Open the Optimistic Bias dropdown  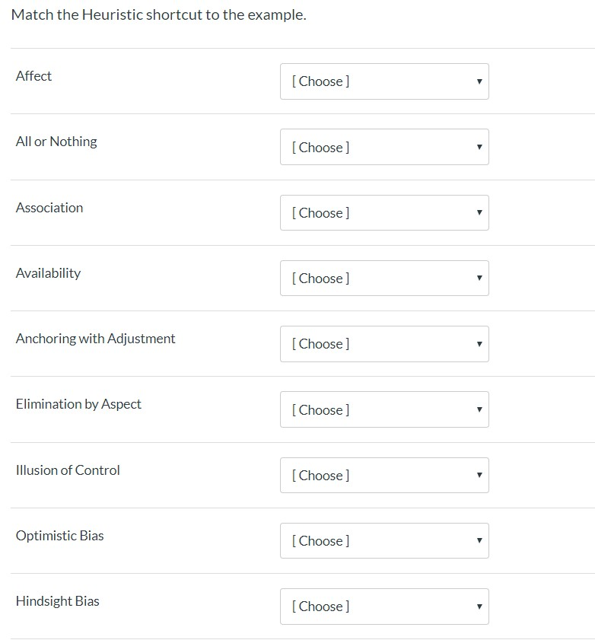(x=384, y=540)
